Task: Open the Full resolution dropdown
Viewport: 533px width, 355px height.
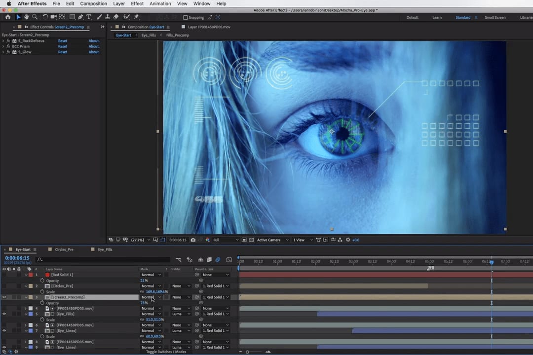Action: [x=226, y=240]
